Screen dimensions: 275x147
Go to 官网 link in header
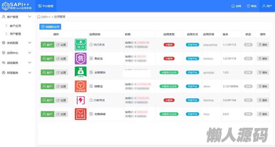[236, 6]
